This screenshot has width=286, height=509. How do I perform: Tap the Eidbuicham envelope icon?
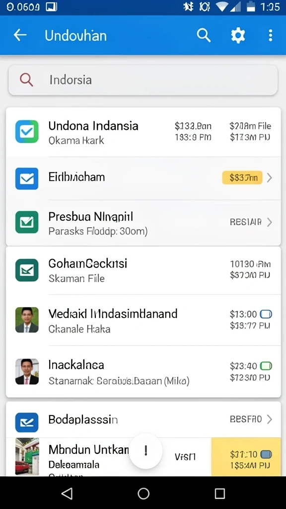pyautogui.click(x=27, y=178)
